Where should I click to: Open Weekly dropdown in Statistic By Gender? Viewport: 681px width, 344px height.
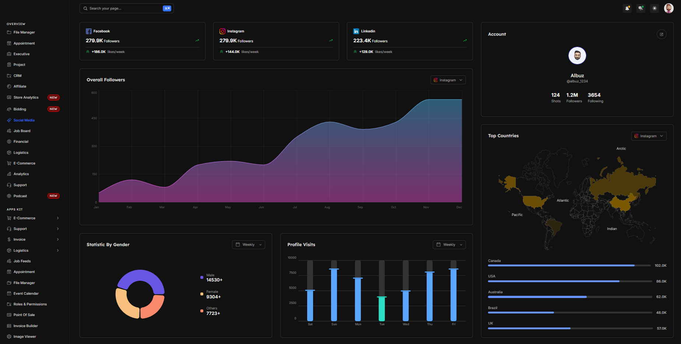pyautogui.click(x=249, y=245)
